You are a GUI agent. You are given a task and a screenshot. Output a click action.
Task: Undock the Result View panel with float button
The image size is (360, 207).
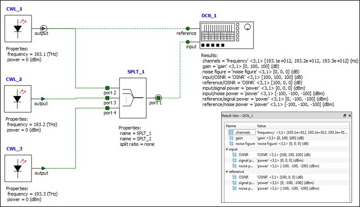point(345,116)
